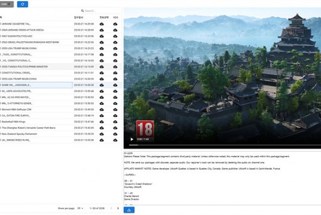Select the Shanghai Robot's Versatile Career Path row
321x215 pixels.
(x=61, y=128)
